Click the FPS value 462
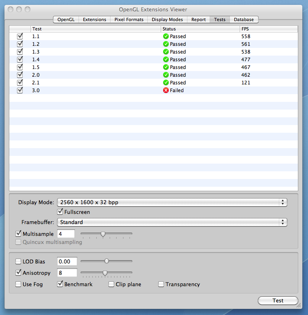The width and height of the screenshot is (308, 315). click(246, 75)
